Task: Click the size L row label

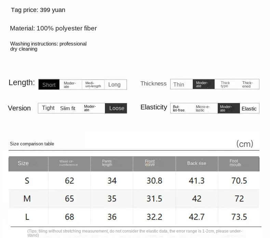Action: coord(27,217)
